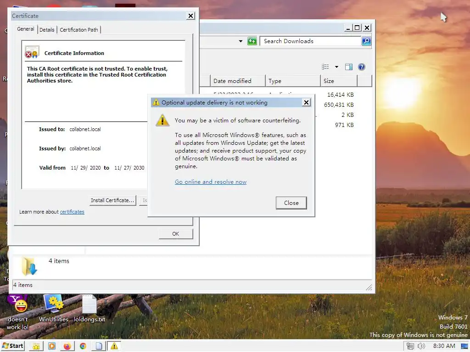The height and width of the screenshot is (352, 470).
Task: Click the untrusted certificate icon
Action: pyautogui.click(x=32, y=52)
